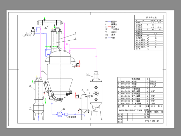
Task: Click the 备注 column header cell
Action: coord(160,106)
